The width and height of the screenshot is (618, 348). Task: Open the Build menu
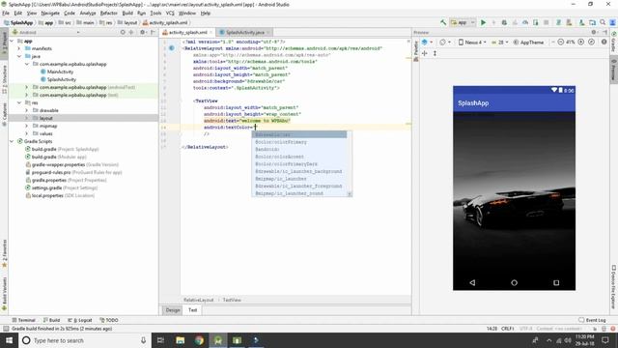click(127, 13)
